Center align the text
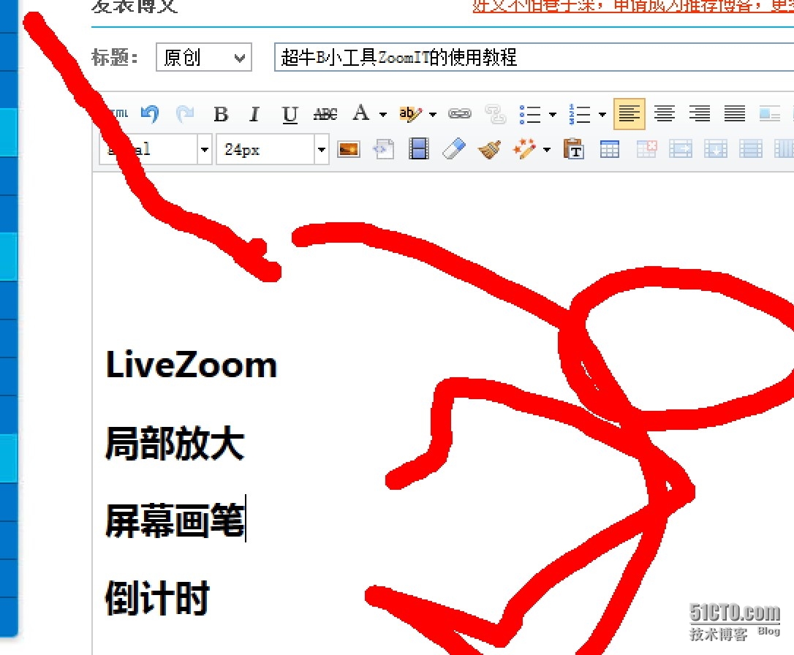Viewport: 794px width, 655px height. 665,114
